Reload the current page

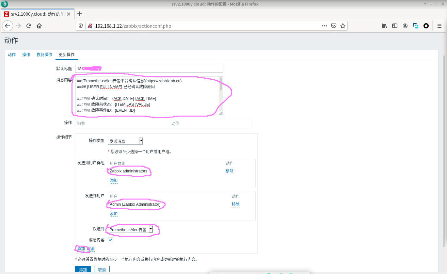[x=29, y=26]
